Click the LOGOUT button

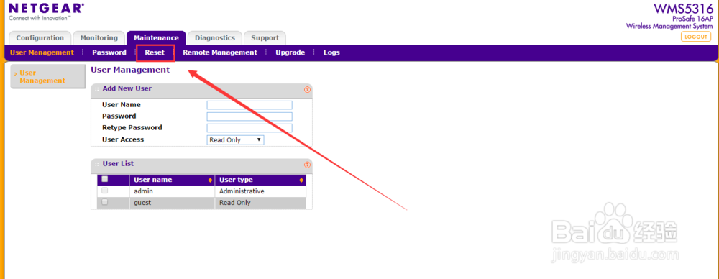[x=696, y=37]
